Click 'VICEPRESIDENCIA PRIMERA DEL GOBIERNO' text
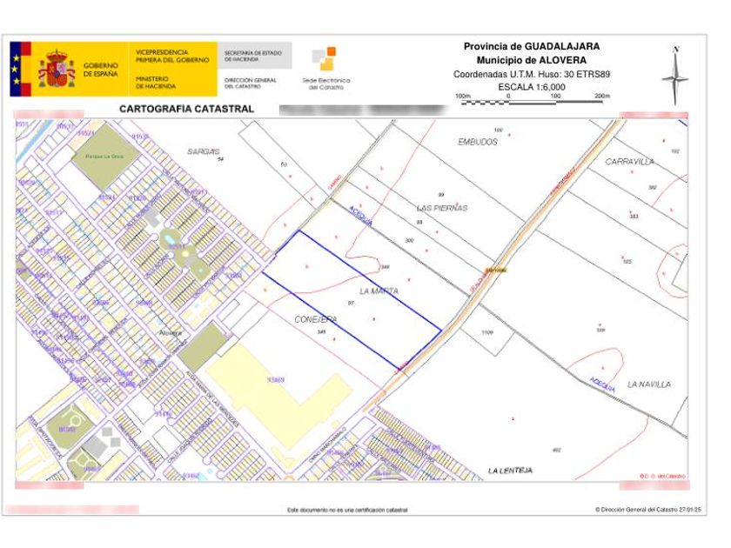731x548 pixels. point(172,56)
